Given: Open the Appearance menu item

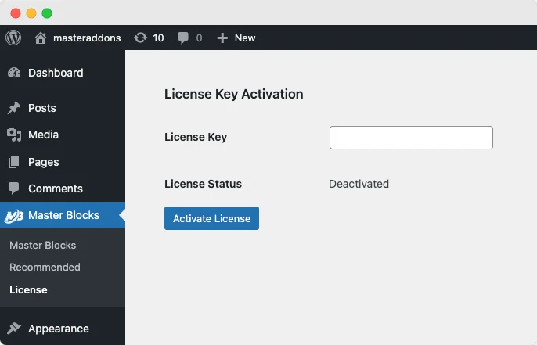Looking at the screenshot, I should pyautogui.click(x=59, y=329).
